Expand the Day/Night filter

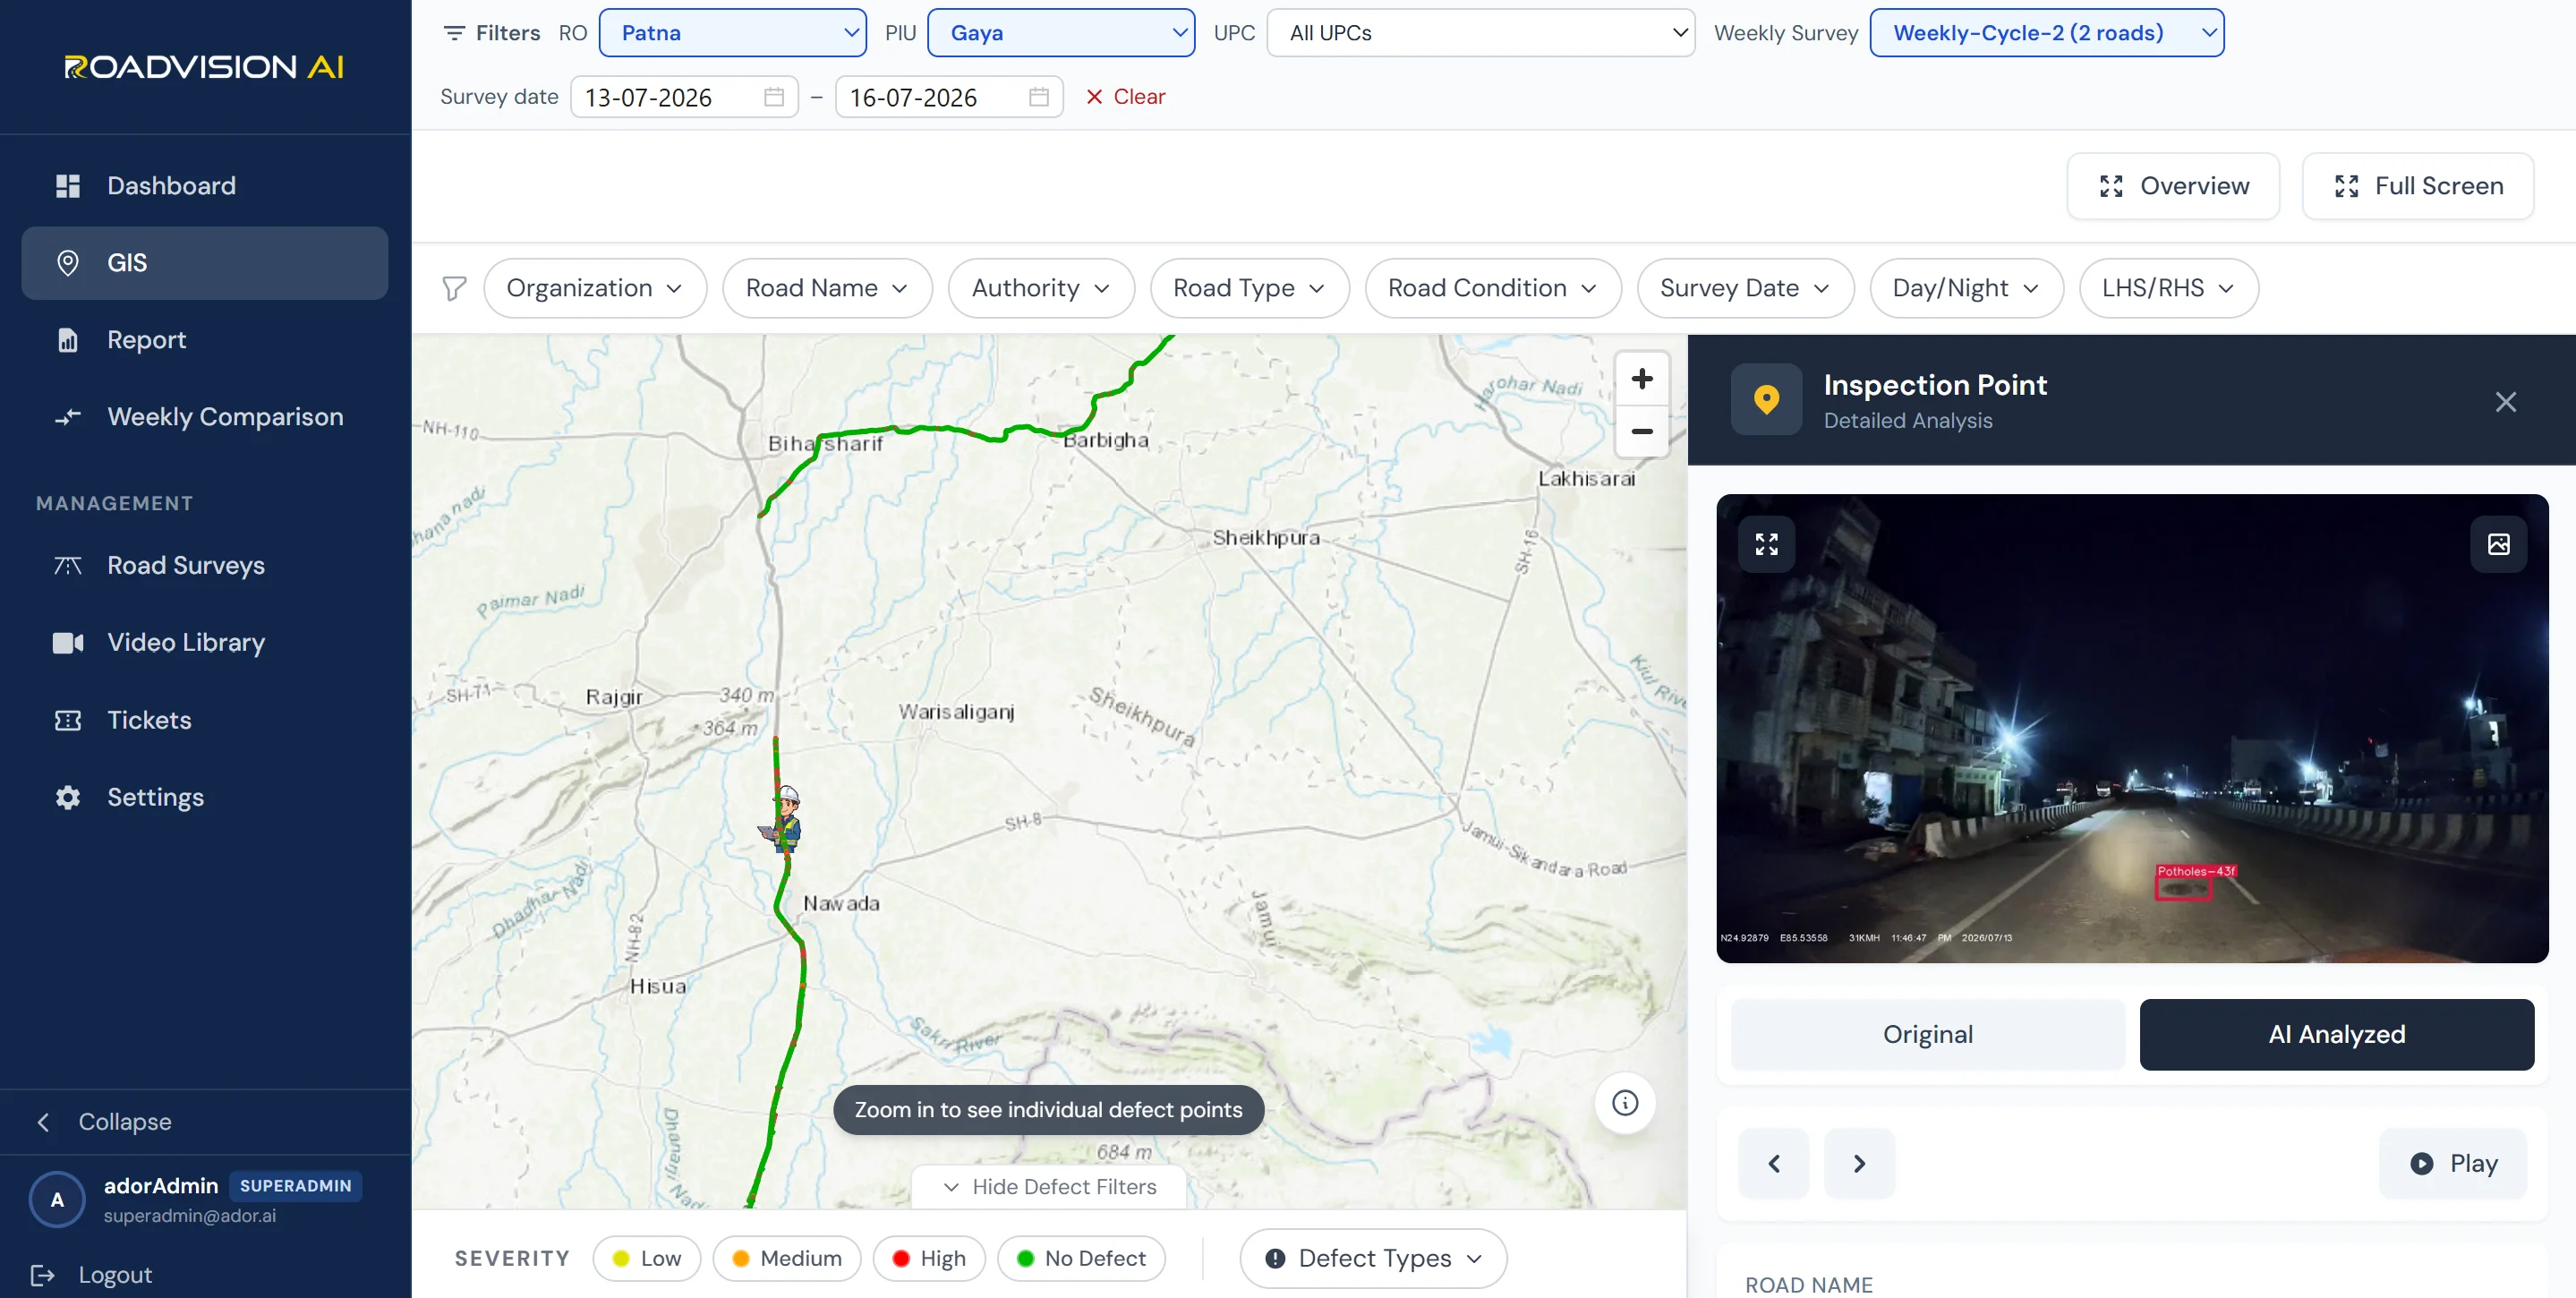[x=1966, y=288]
